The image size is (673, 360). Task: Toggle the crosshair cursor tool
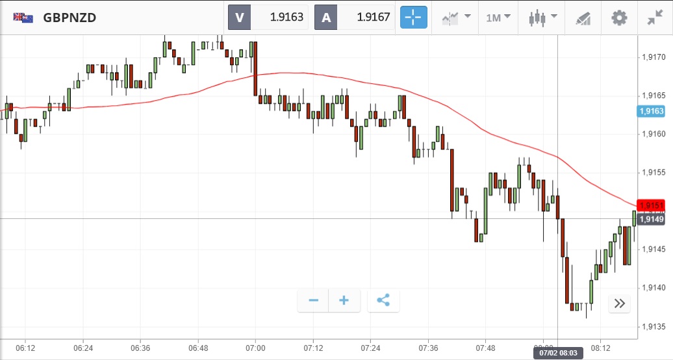tap(414, 18)
